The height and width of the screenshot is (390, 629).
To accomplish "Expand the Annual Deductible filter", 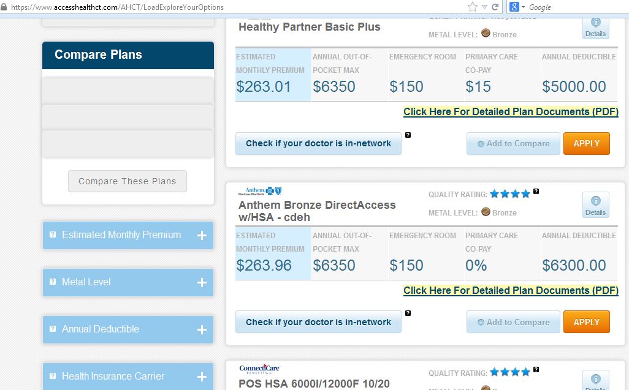I will (201, 329).
